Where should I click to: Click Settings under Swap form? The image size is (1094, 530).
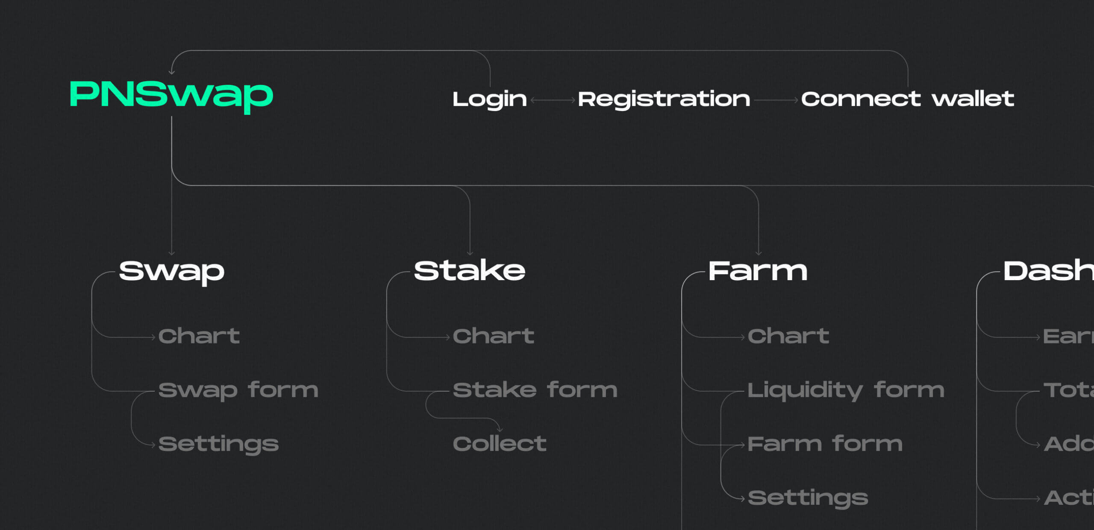(x=218, y=444)
